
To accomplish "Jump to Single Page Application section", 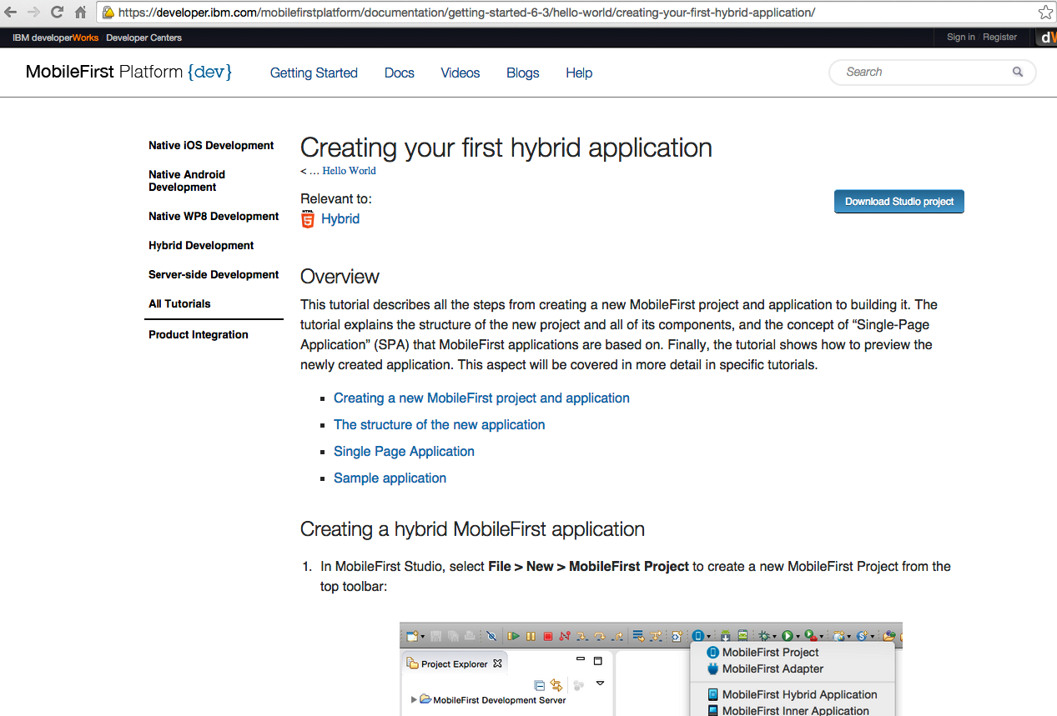I will coord(404,451).
